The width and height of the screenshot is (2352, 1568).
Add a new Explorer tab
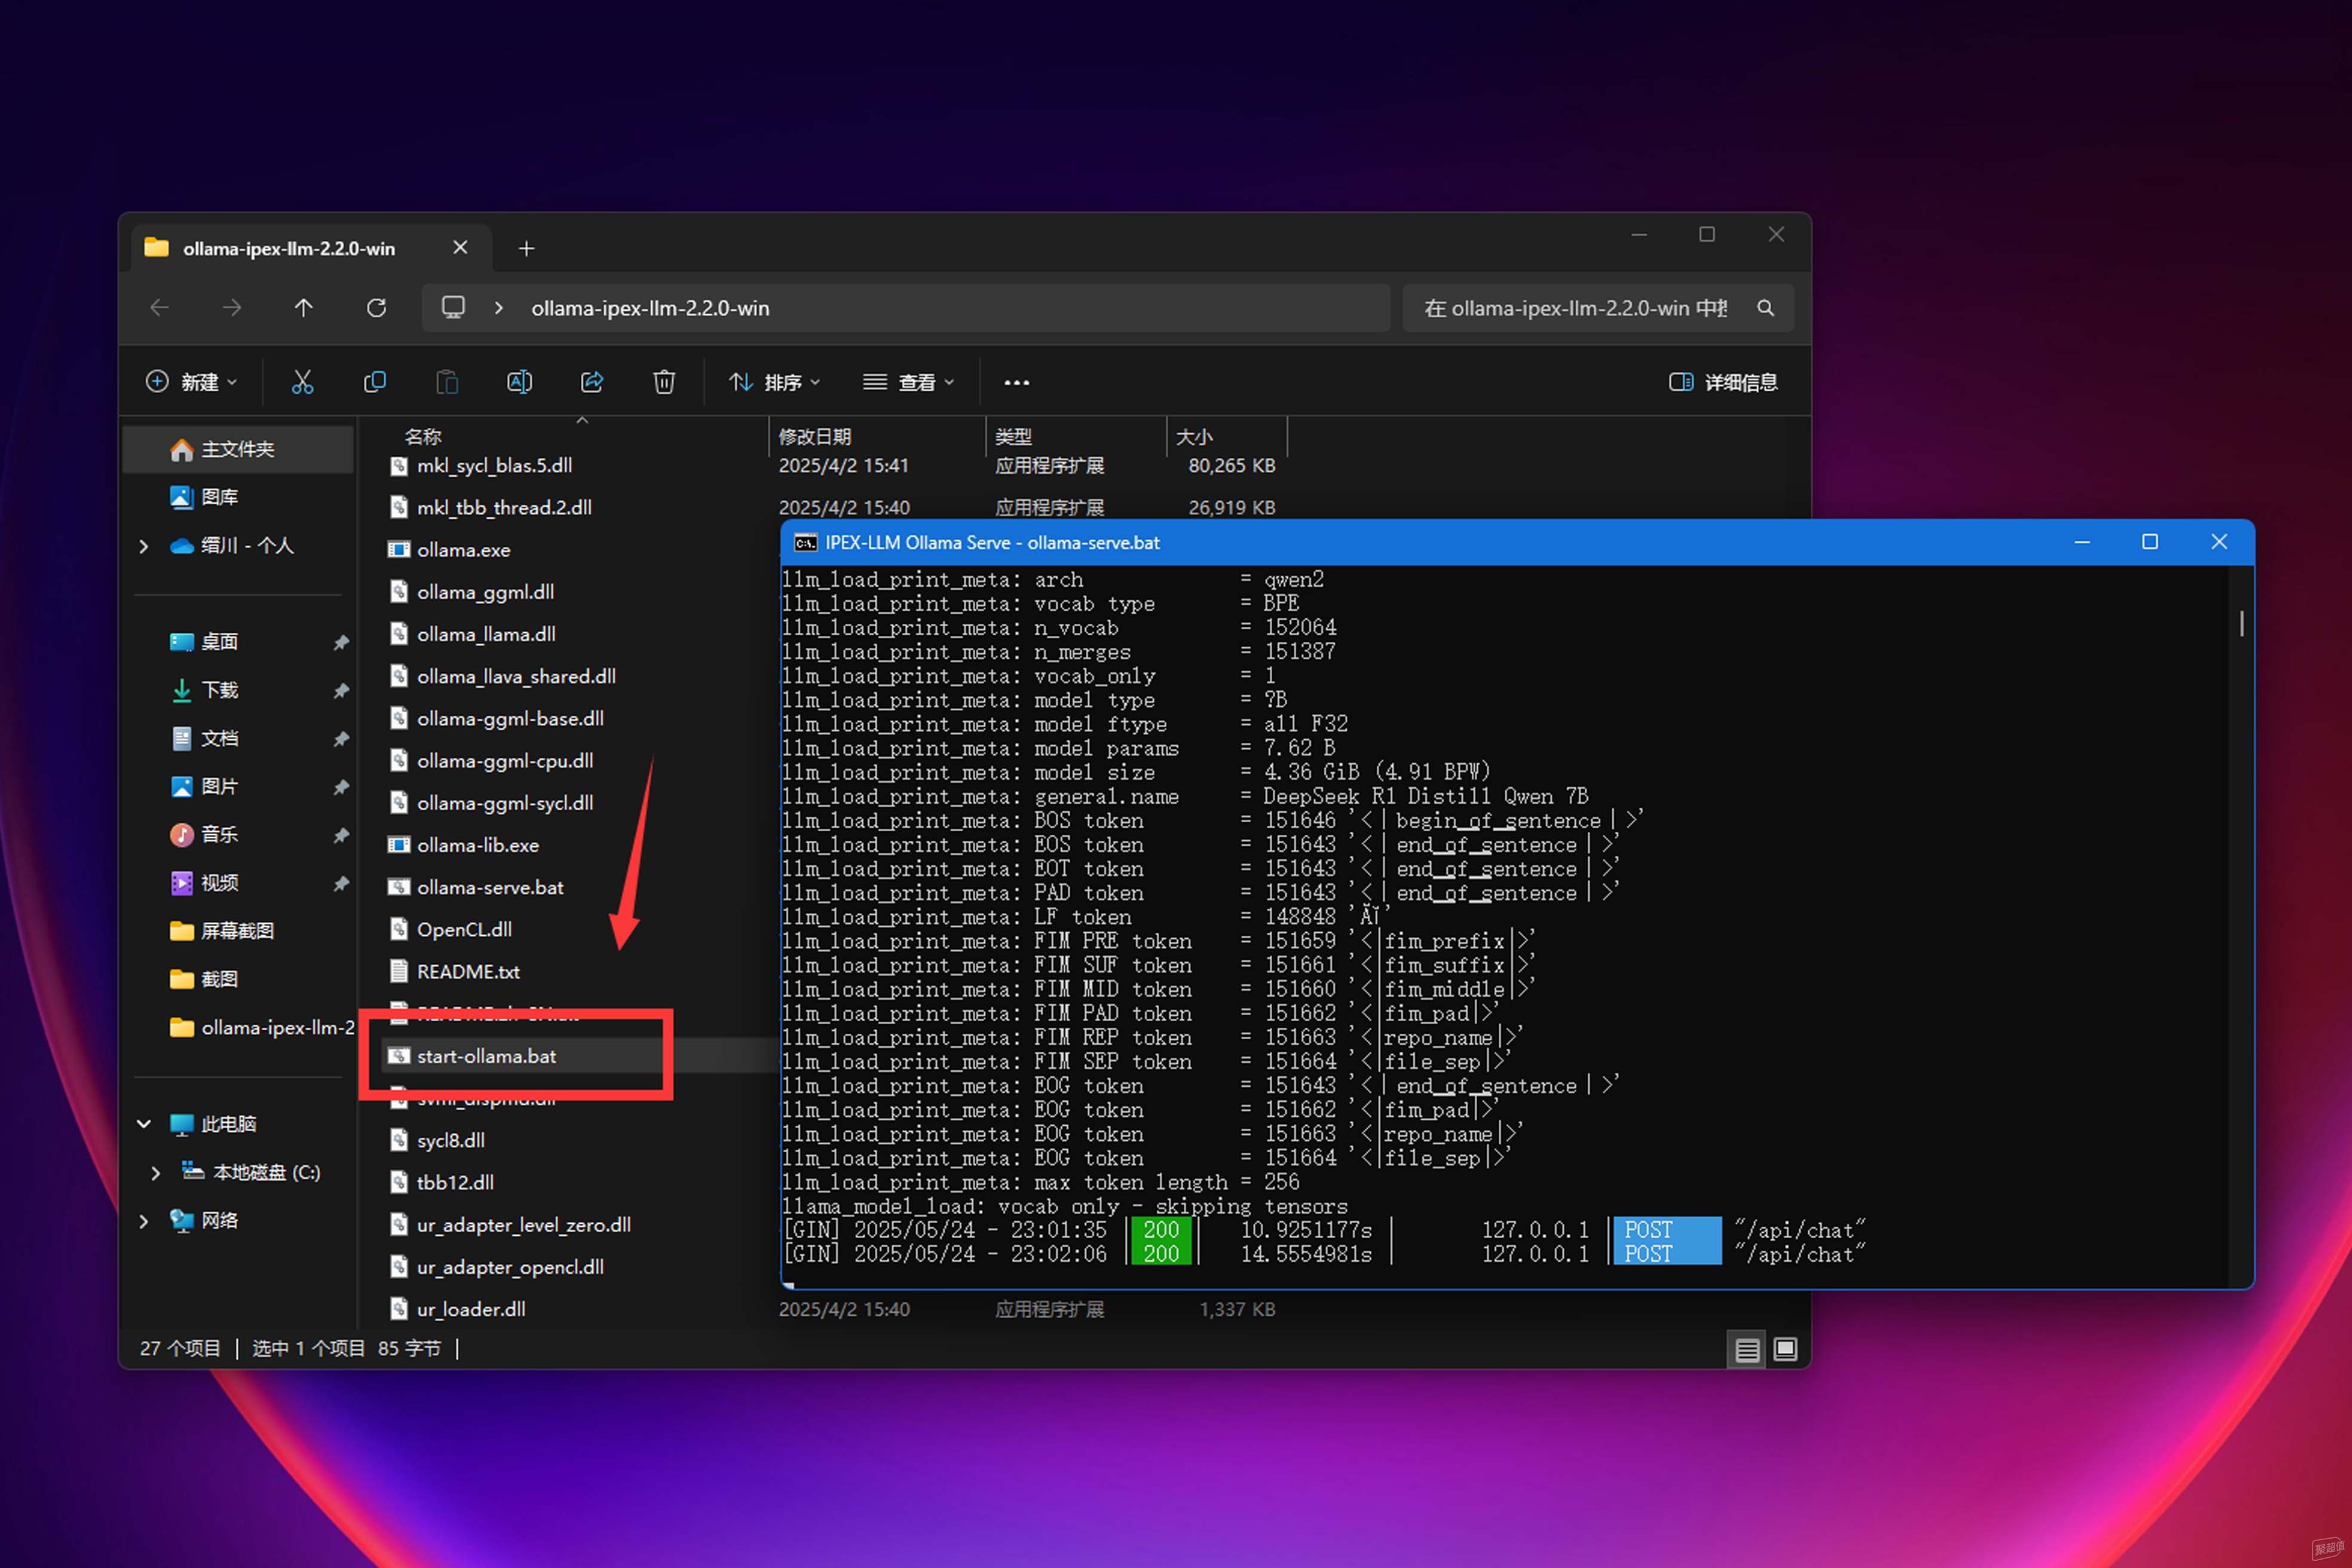(527, 248)
